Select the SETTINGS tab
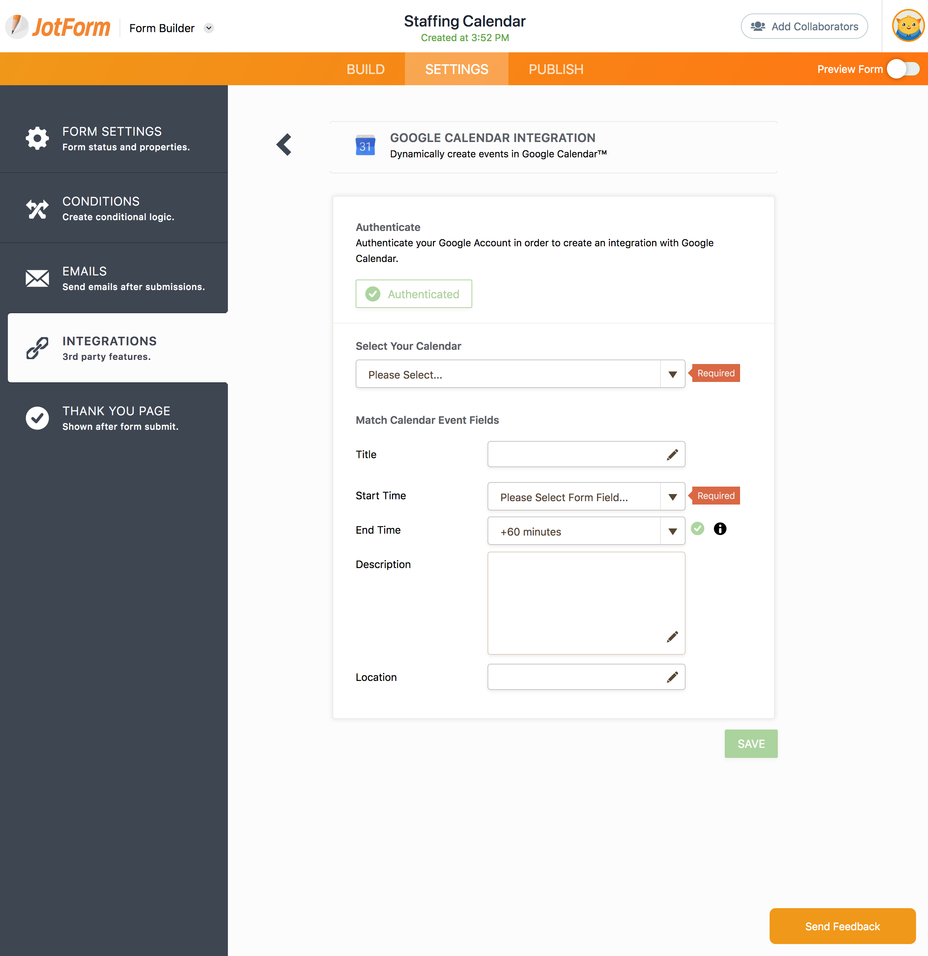This screenshot has width=928, height=956. tap(457, 69)
